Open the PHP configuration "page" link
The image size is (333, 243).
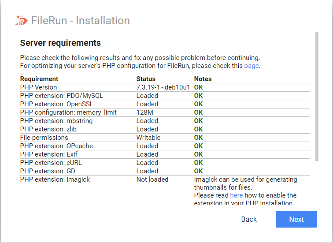[x=252, y=66]
